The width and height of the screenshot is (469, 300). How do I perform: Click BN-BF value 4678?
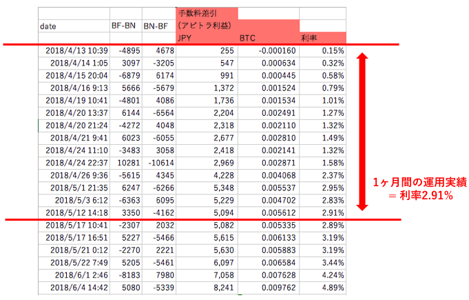point(159,51)
